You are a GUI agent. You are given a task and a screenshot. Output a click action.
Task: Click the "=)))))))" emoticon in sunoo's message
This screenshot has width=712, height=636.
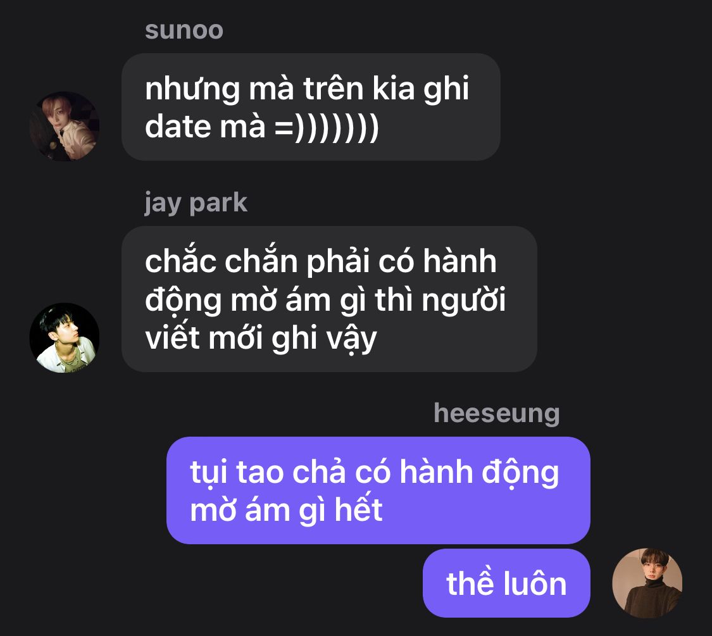pos(327,128)
